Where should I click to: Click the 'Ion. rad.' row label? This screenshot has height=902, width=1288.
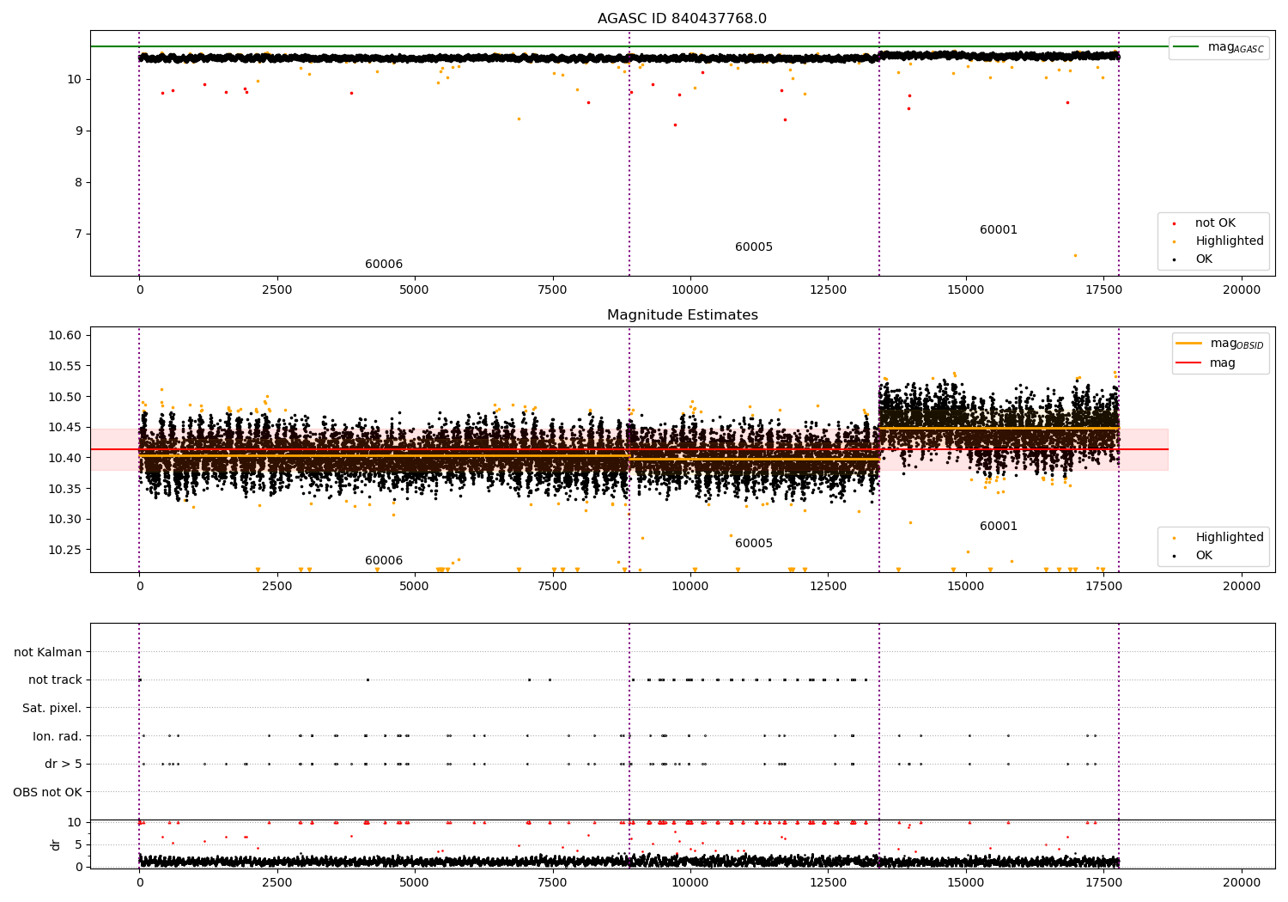pyautogui.click(x=58, y=737)
